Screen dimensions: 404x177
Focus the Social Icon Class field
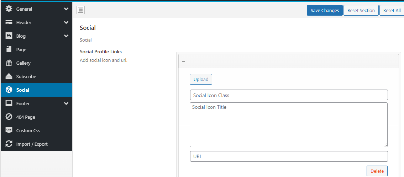(x=289, y=95)
